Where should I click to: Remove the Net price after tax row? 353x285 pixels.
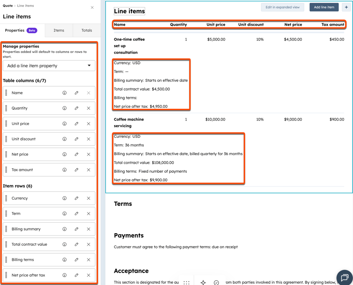click(x=88, y=275)
